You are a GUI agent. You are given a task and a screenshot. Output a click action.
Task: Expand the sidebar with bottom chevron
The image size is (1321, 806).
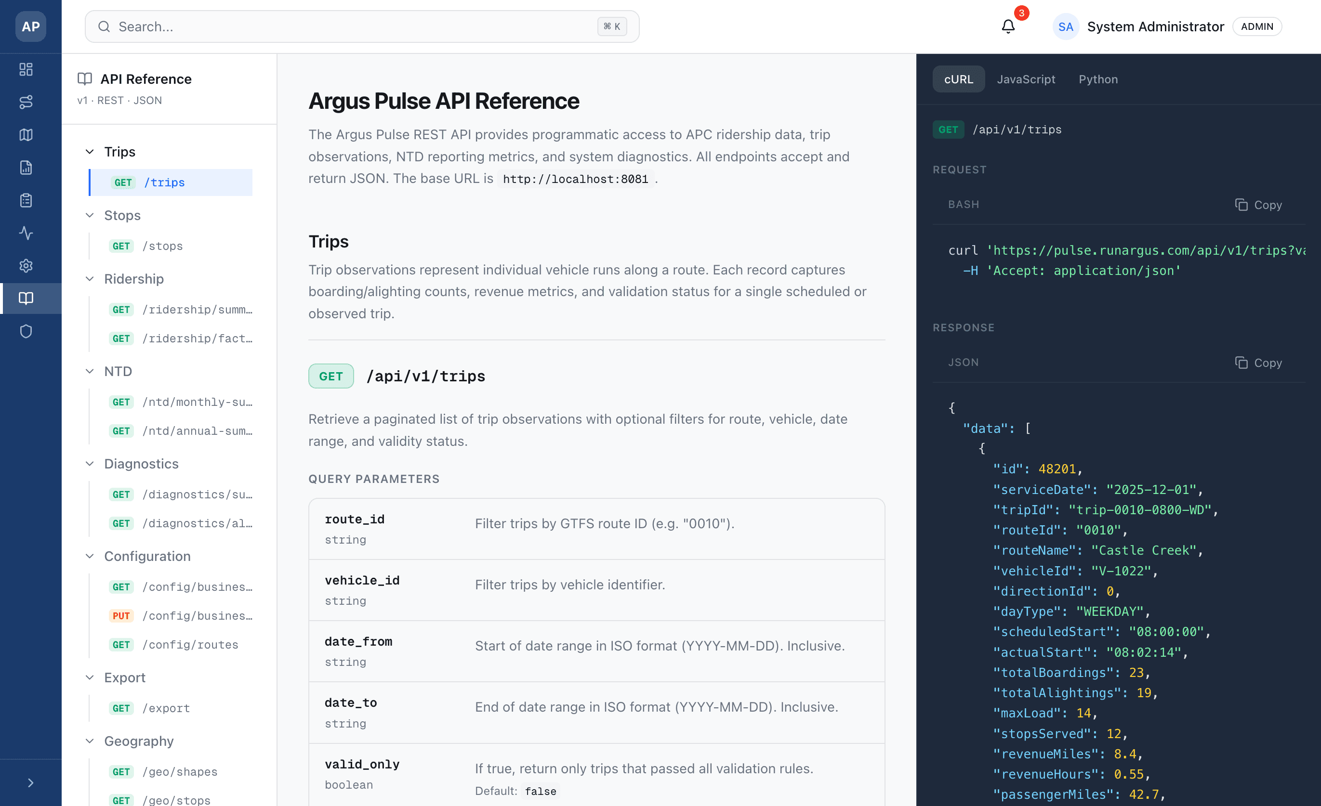pyautogui.click(x=30, y=782)
